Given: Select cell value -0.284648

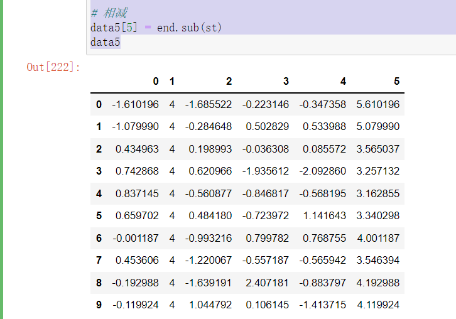Looking at the screenshot, I should click(209, 126).
